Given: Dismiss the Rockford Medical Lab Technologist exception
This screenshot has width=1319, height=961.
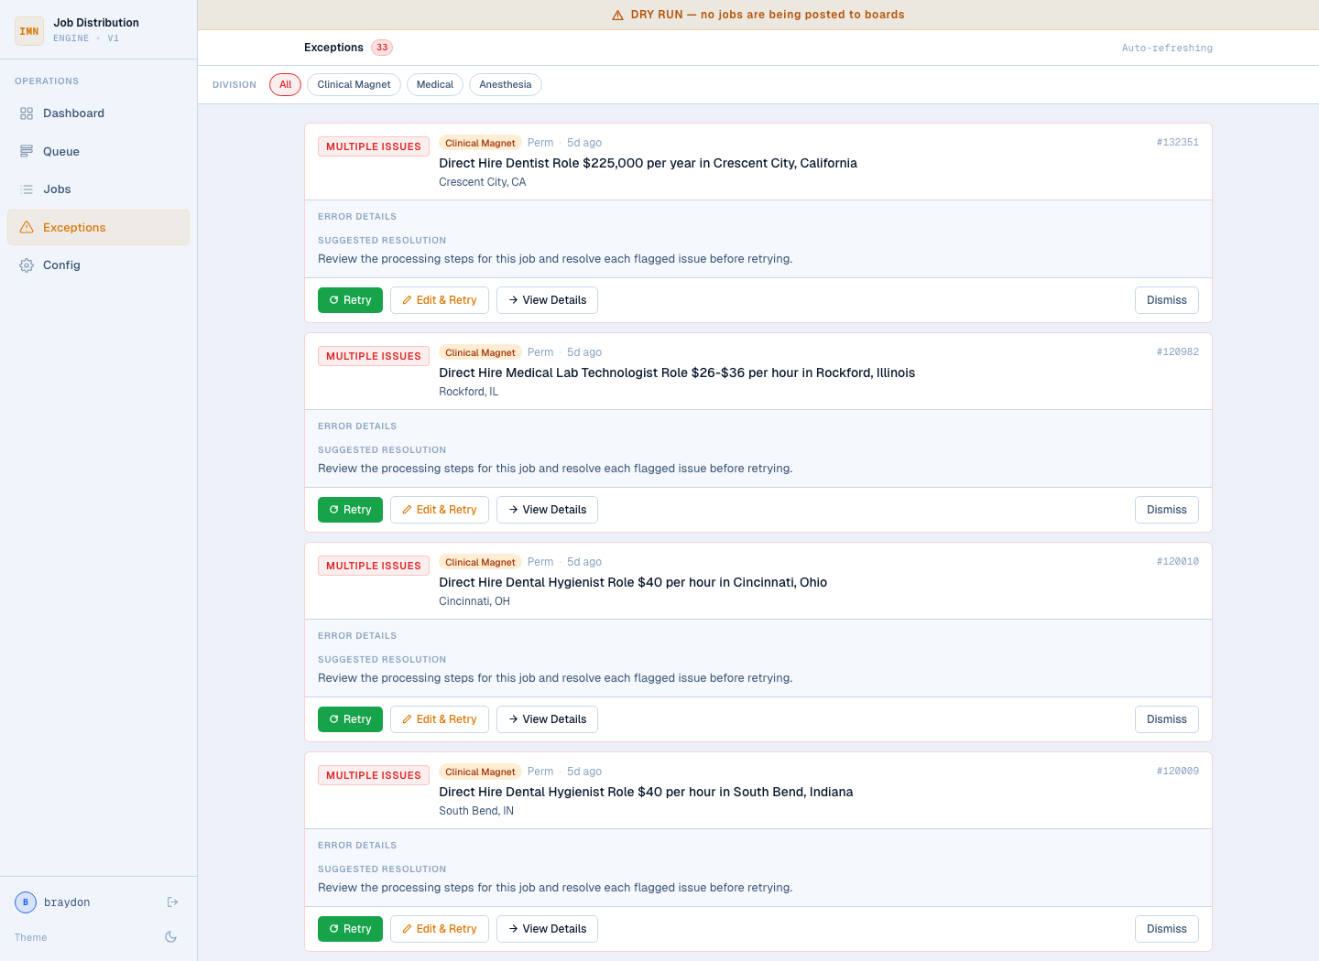Looking at the screenshot, I should tap(1167, 510).
